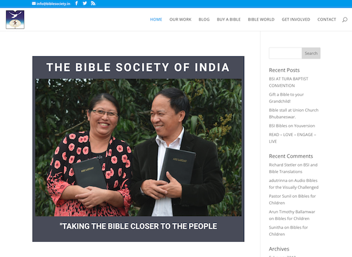Click the Bible Society logo

pos(15,19)
